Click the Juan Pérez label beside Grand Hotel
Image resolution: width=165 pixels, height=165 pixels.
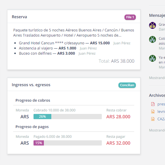click(x=122, y=43)
